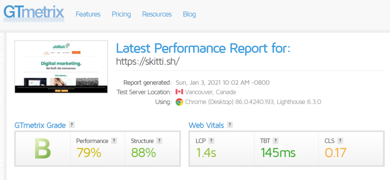The image size is (390, 180).
Task: Click the help icon beside Performance
Action: (114, 141)
